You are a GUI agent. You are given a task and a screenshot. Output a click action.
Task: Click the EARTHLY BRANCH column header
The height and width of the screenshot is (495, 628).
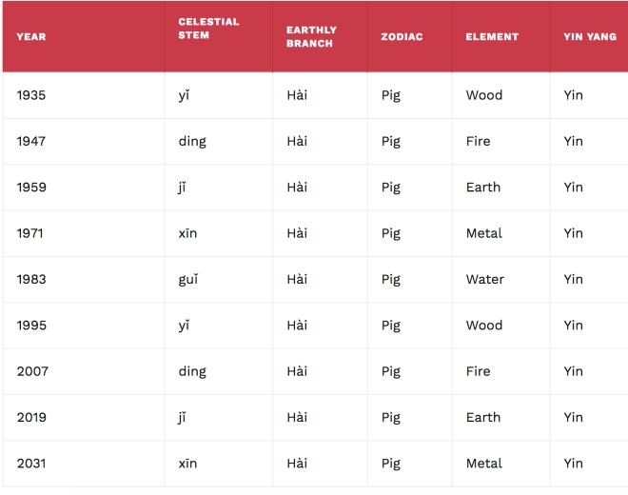(x=311, y=37)
